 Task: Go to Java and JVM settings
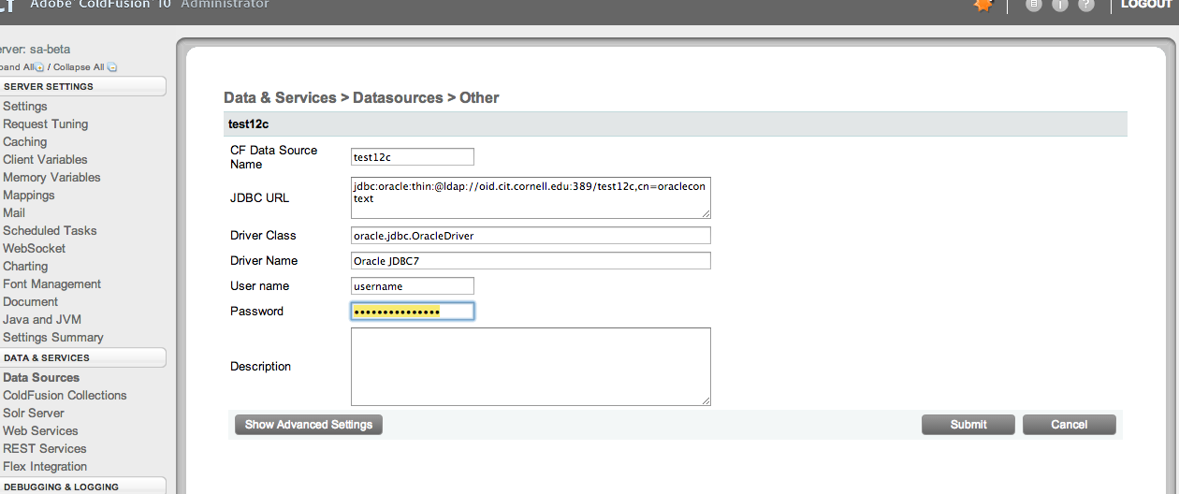(x=42, y=319)
